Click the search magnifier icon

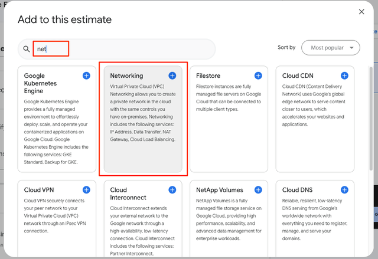coord(27,50)
